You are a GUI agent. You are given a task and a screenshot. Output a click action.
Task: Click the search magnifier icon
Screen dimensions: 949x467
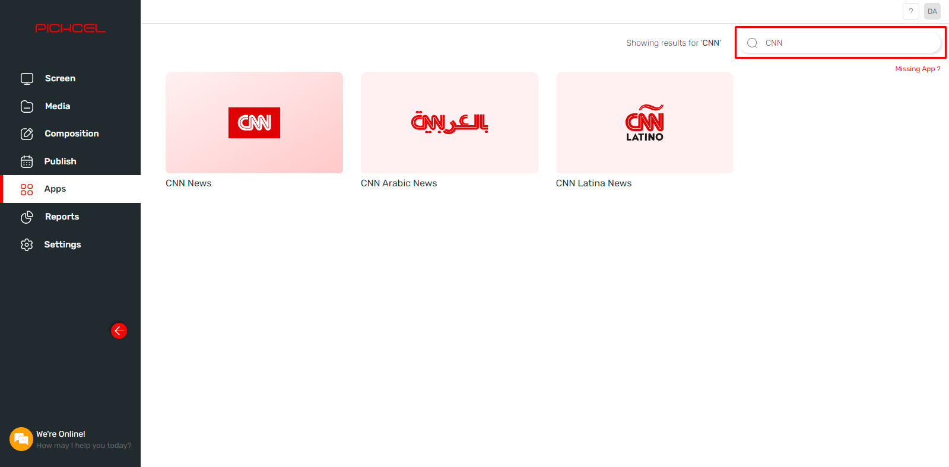752,43
